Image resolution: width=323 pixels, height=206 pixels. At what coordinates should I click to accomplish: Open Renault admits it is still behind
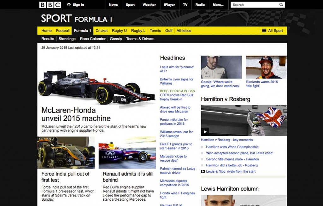point(128,177)
